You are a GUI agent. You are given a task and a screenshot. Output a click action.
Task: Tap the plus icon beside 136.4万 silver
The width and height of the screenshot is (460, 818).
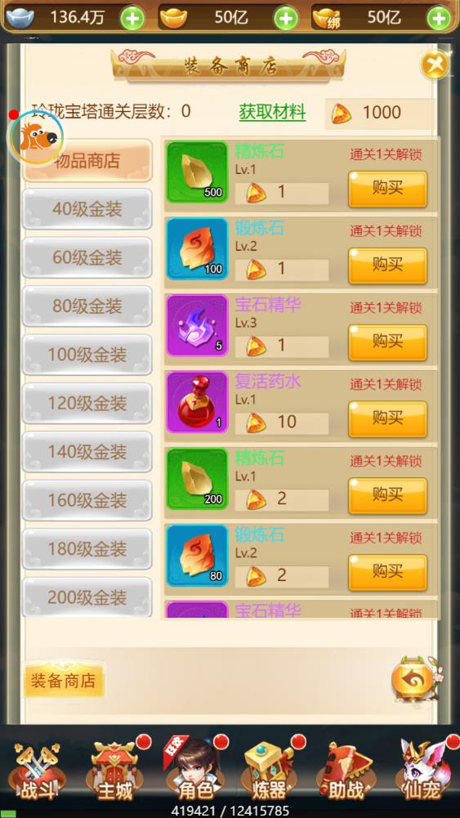[132, 19]
